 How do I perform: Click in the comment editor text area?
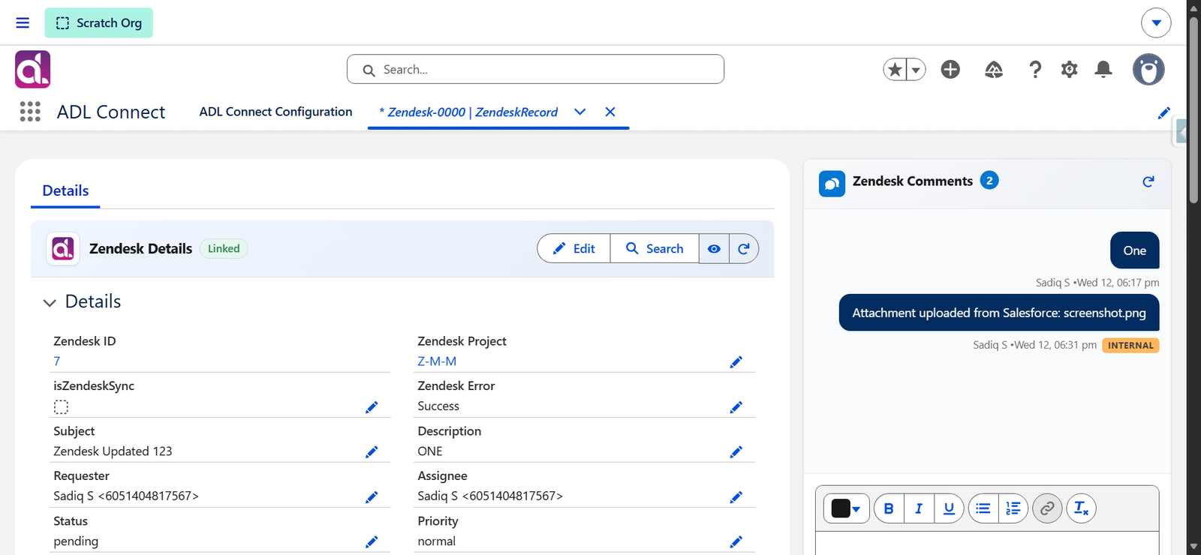tap(987, 543)
